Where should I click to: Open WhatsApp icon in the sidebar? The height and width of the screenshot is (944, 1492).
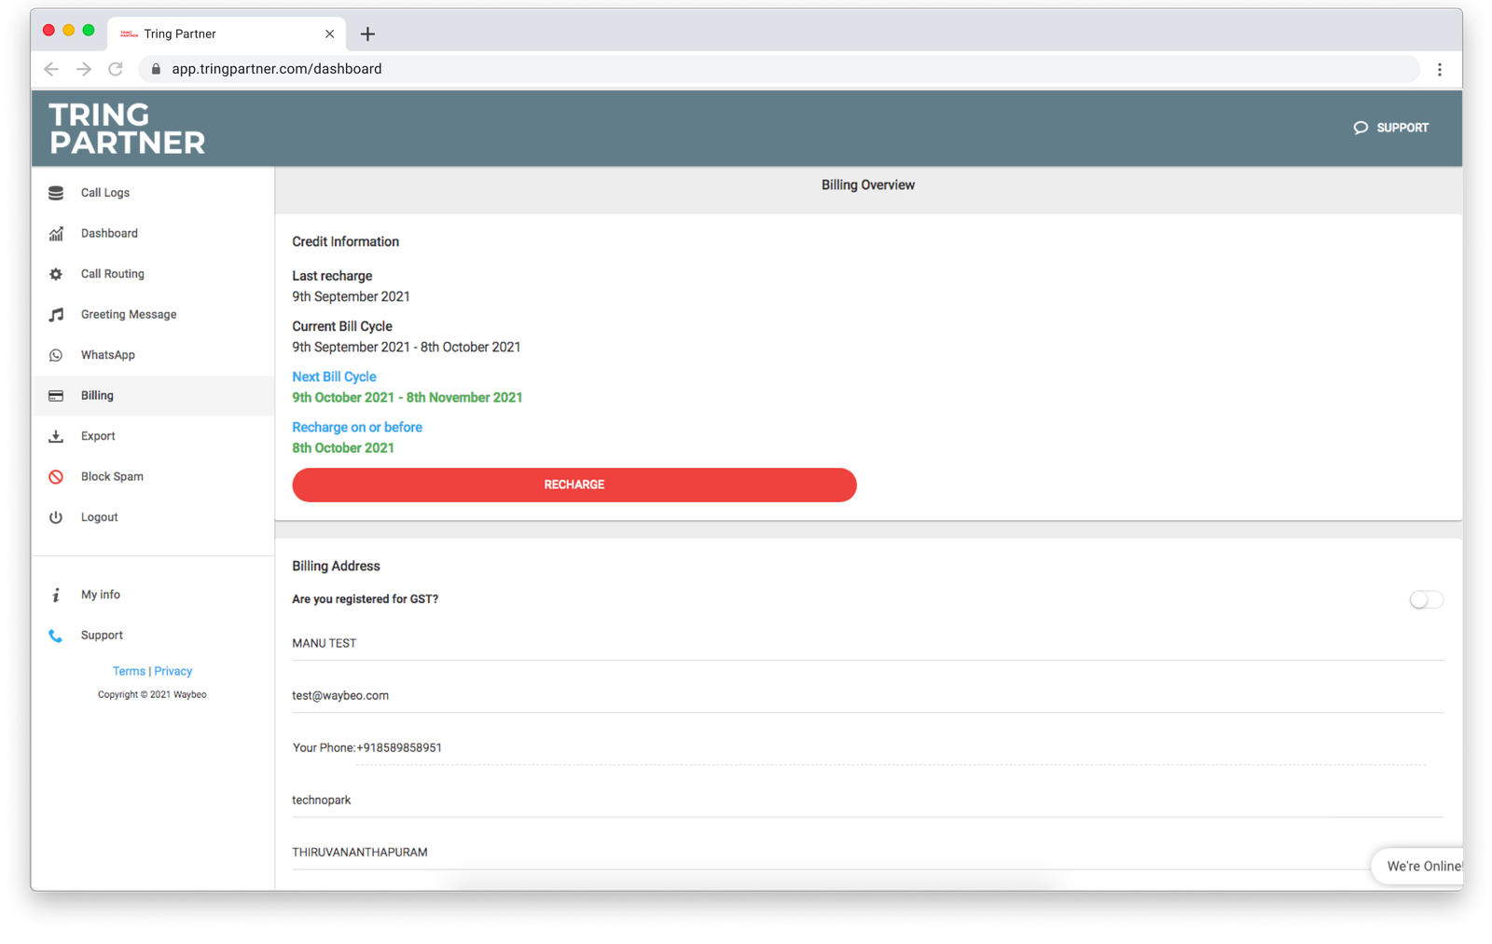click(56, 355)
